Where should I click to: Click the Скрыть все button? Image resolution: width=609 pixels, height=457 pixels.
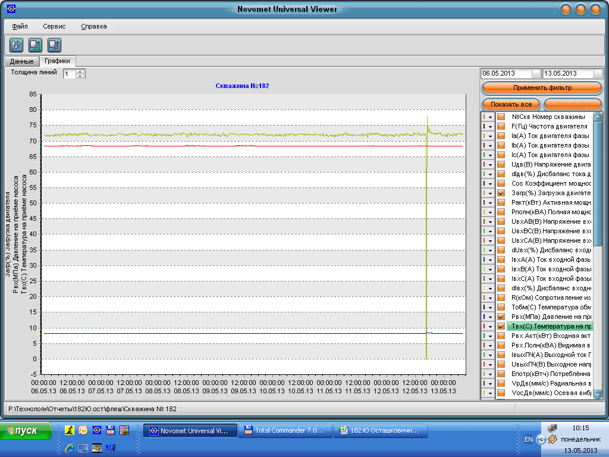pyautogui.click(x=573, y=104)
